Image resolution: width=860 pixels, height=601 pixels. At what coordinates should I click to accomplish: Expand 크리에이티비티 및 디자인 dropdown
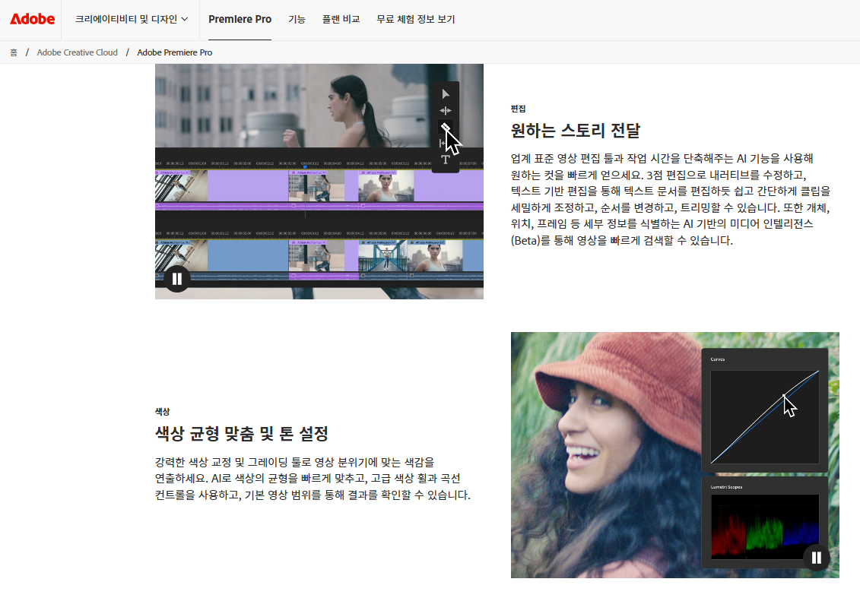[132, 19]
